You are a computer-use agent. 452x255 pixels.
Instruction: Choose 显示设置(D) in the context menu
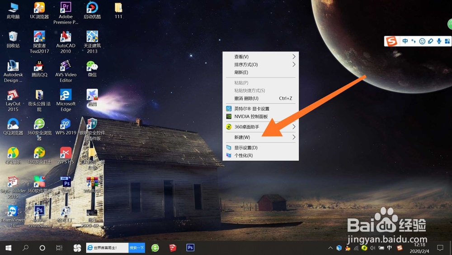tap(261, 148)
